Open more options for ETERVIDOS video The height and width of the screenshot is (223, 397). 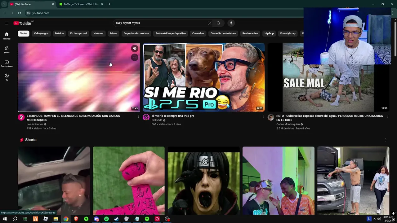pyautogui.click(x=138, y=116)
